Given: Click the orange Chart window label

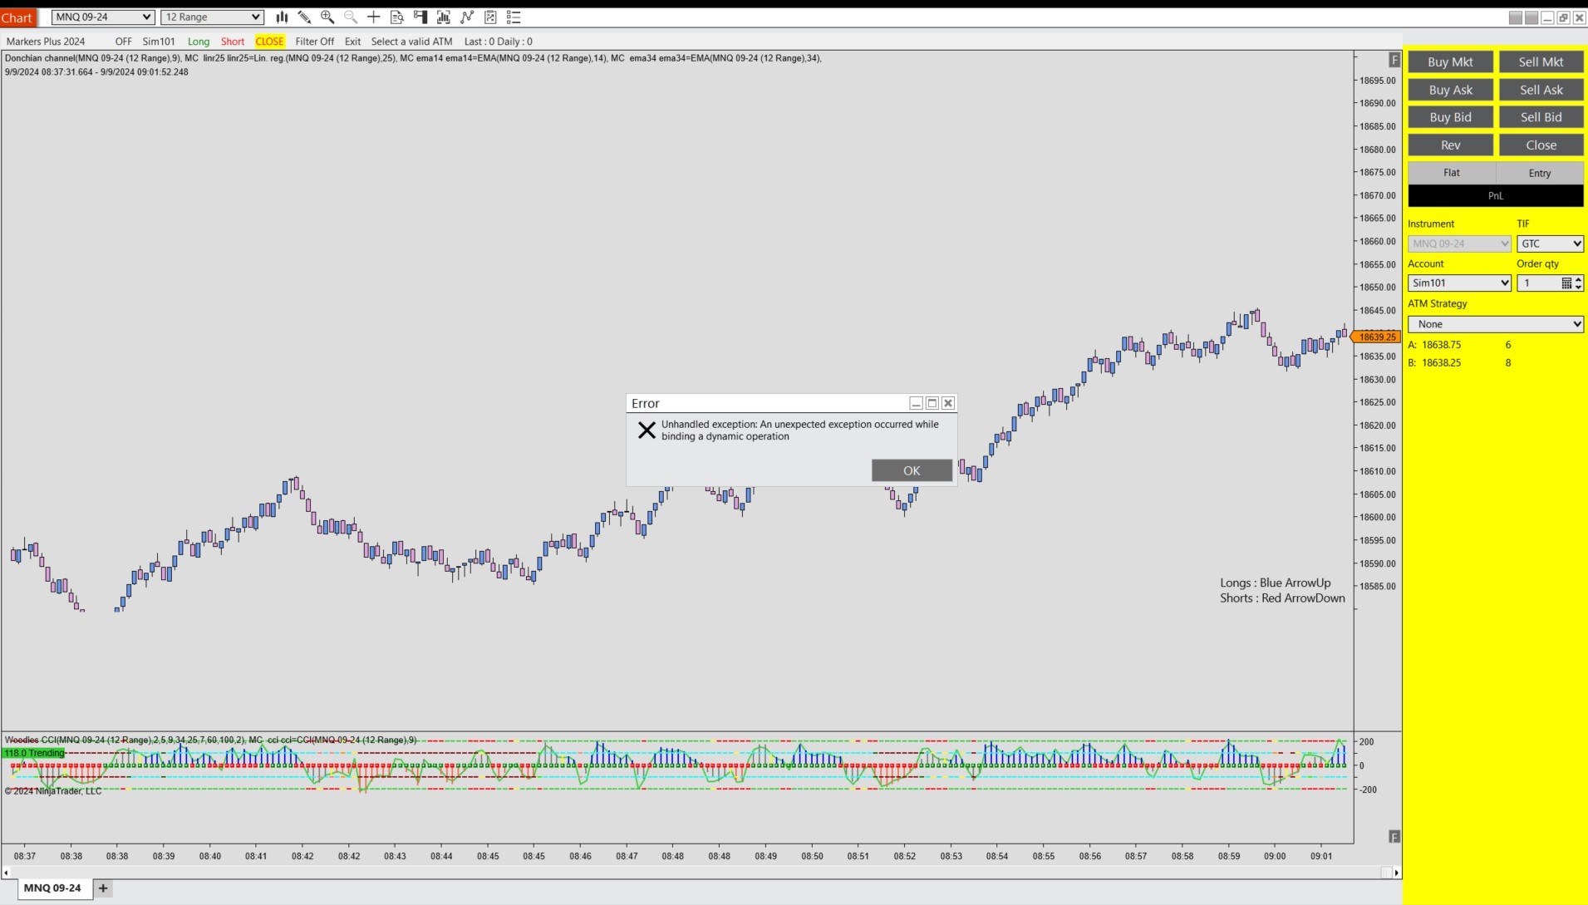Looking at the screenshot, I should pyautogui.click(x=17, y=17).
